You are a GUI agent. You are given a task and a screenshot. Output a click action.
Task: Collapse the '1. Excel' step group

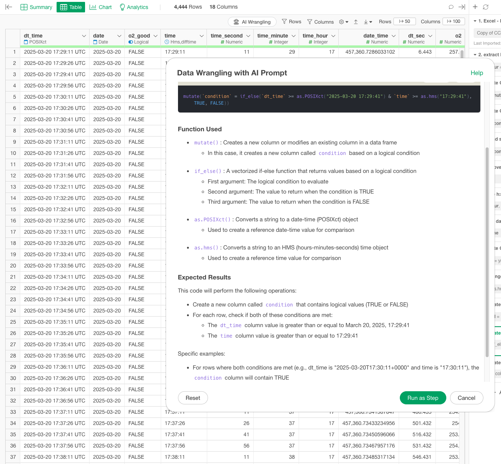pos(475,21)
